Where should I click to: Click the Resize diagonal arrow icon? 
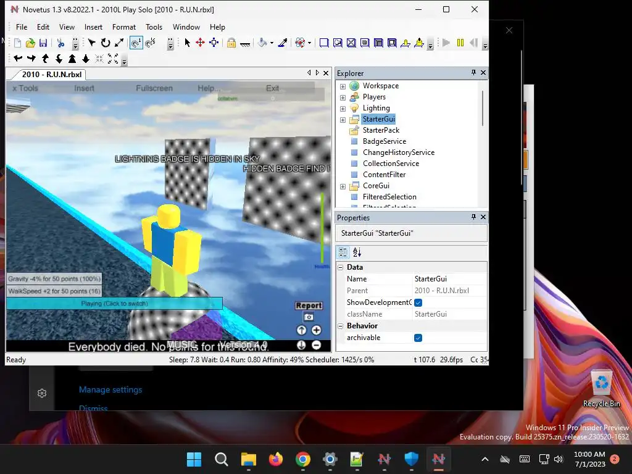(119, 43)
